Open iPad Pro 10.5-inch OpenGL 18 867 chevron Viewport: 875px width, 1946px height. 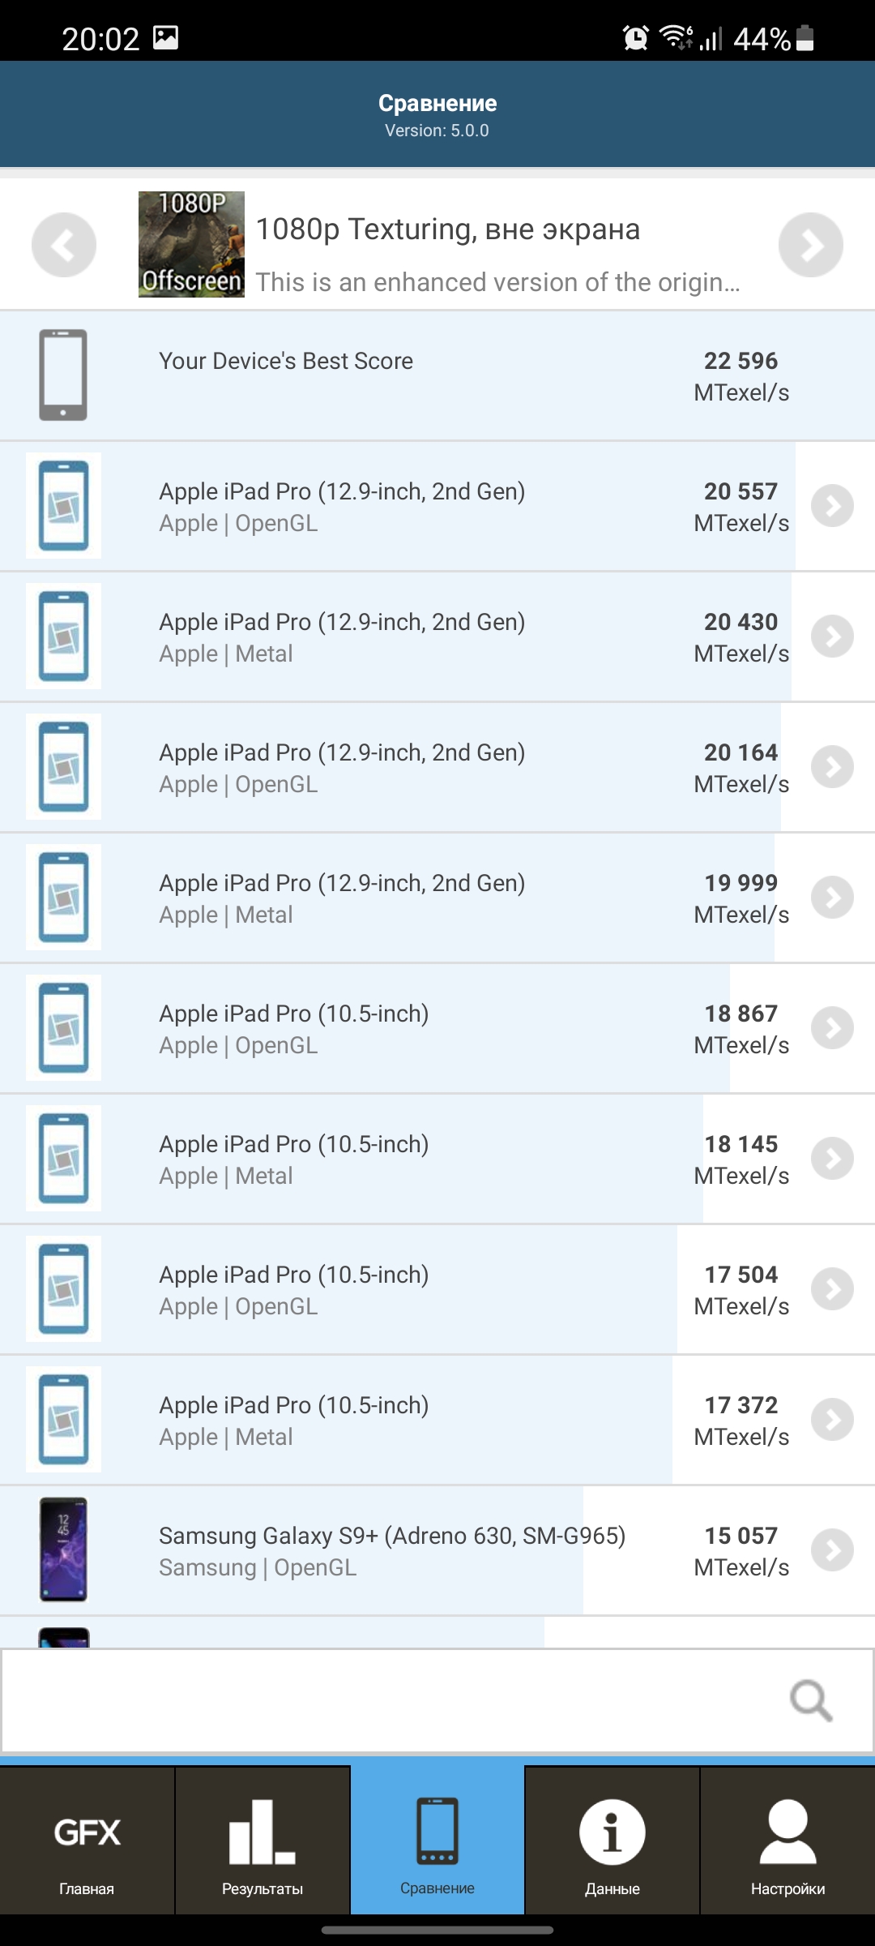833,1028
